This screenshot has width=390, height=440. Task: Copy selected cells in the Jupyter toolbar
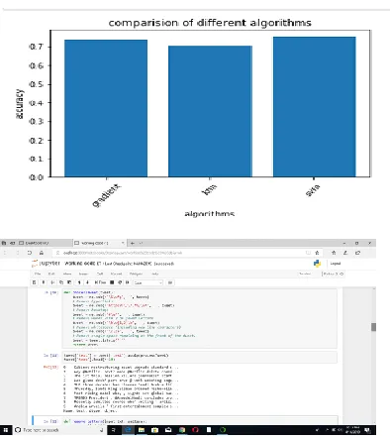point(61,282)
